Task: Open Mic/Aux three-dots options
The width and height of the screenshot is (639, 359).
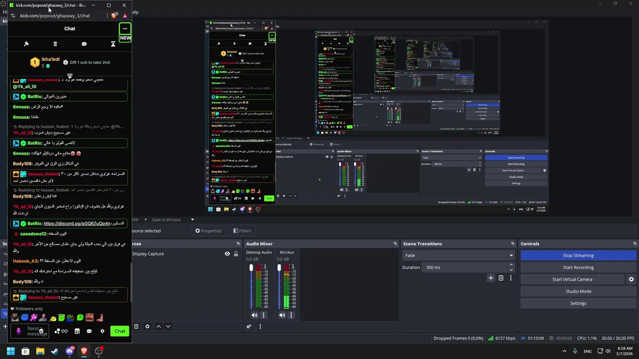Action: 291,315
